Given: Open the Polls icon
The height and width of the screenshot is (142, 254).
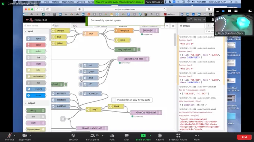Looking at the screenshot, I should point(112,136).
